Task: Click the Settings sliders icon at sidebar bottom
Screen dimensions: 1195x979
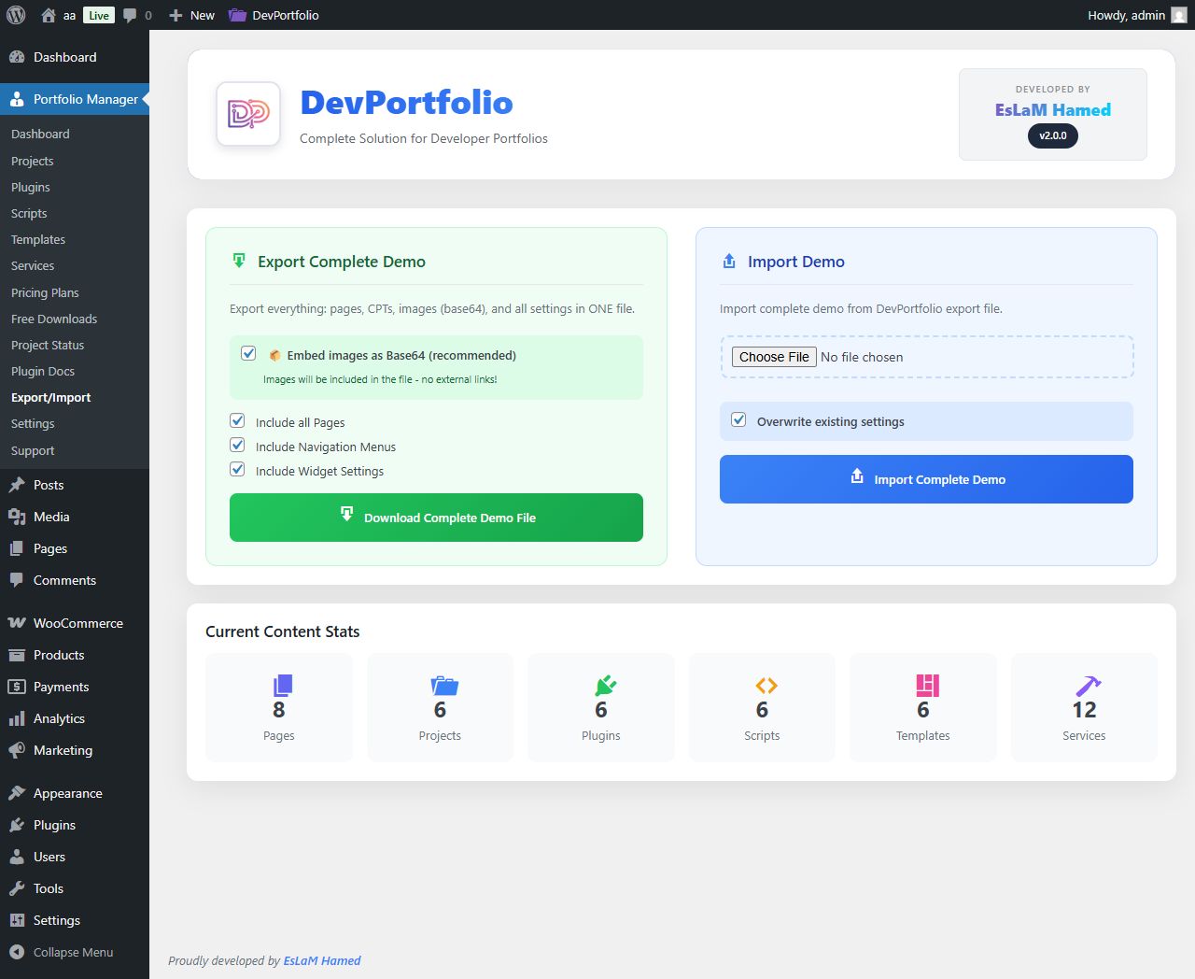Action: [x=17, y=920]
